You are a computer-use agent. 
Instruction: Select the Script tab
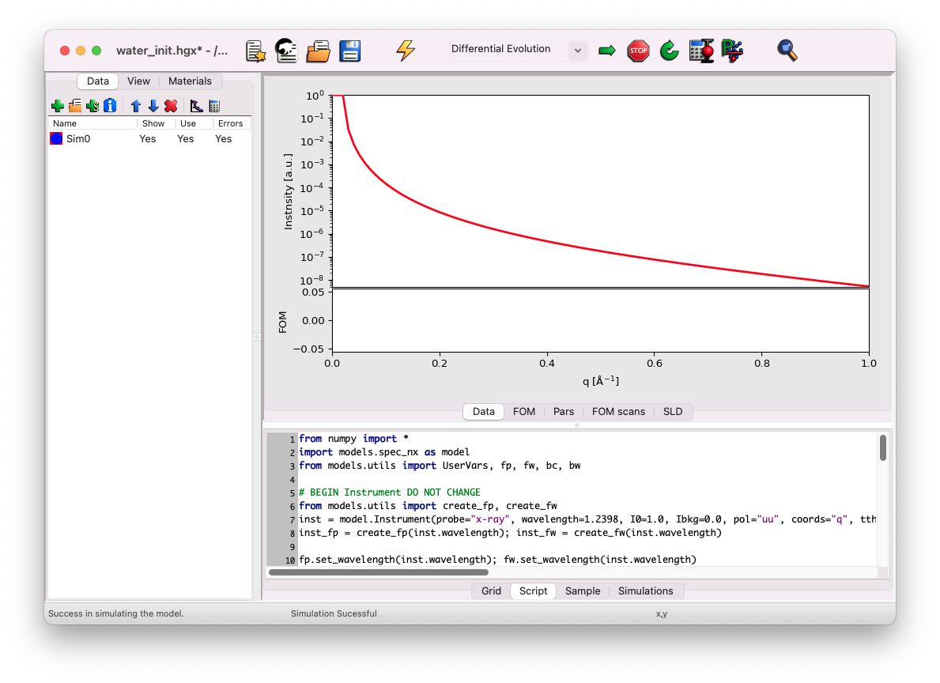533,591
